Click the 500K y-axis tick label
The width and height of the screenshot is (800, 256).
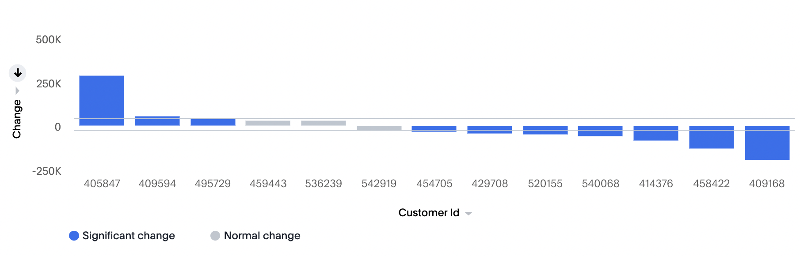pyautogui.click(x=49, y=40)
